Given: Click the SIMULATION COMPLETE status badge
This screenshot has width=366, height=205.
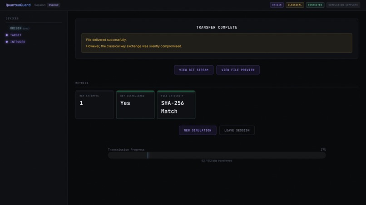Looking at the screenshot, I should pyautogui.click(x=343, y=5).
